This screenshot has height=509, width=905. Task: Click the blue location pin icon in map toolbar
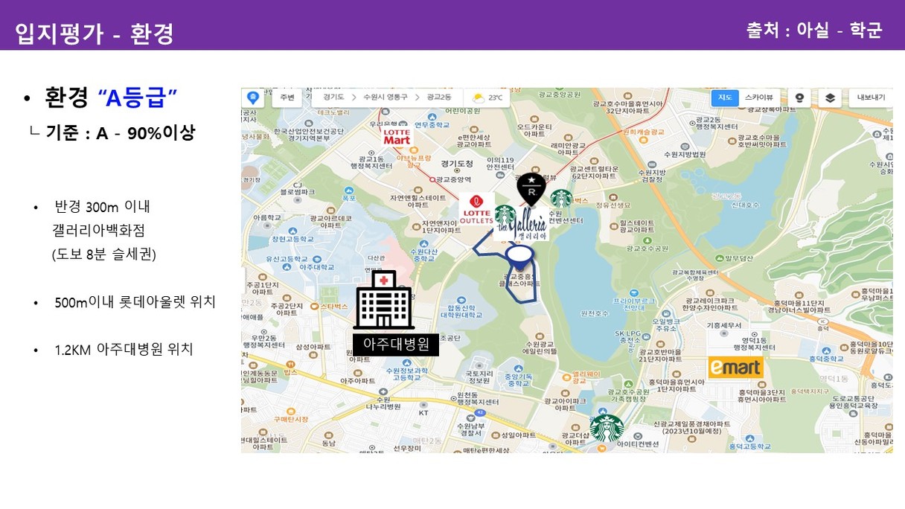253,97
